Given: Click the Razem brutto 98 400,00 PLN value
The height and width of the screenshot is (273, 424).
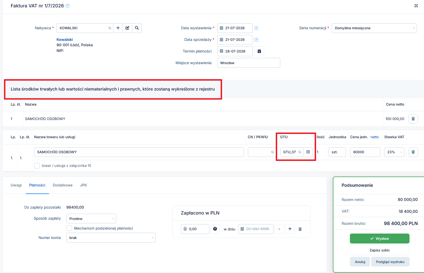Looking at the screenshot, I should pyautogui.click(x=401, y=224).
